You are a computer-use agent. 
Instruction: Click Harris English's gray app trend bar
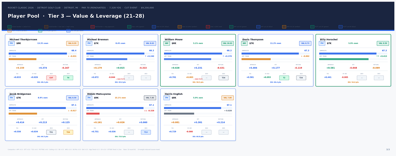[179, 113]
